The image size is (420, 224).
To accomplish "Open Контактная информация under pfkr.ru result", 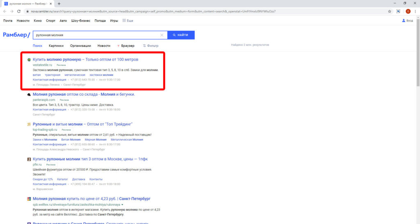I will 49,184.
